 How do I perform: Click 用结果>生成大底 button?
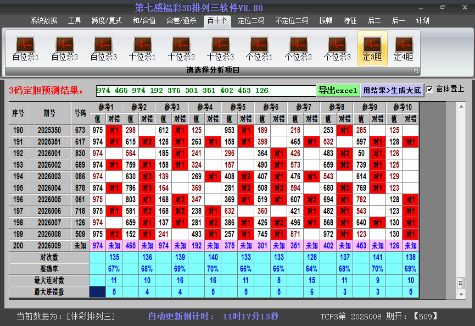(x=392, y=90)
